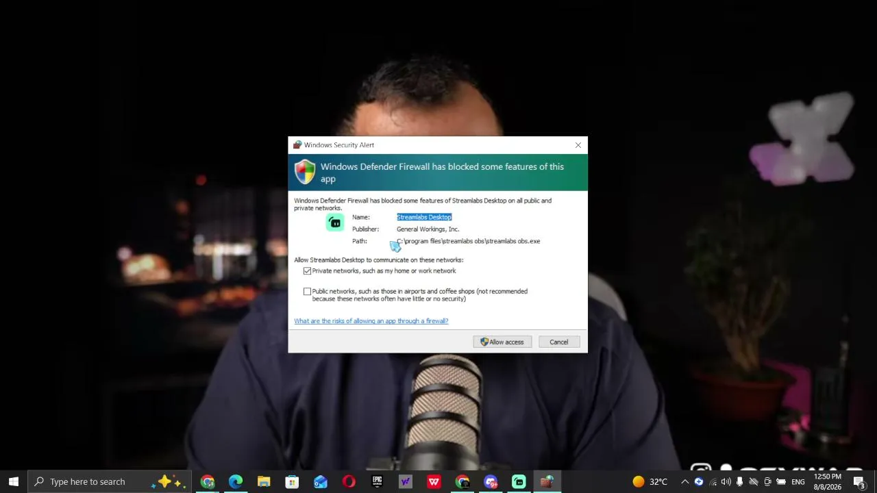877x493 pixels.
Task: Click the Windows Firewall alert taskbar icon
Action: point(547,482)
